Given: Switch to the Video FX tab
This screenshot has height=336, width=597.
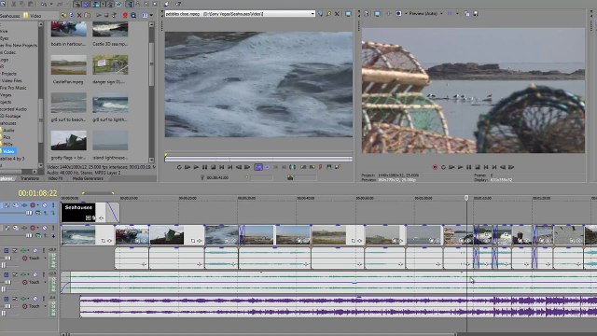Looking at the screenshot, I should tap(56, 178).
